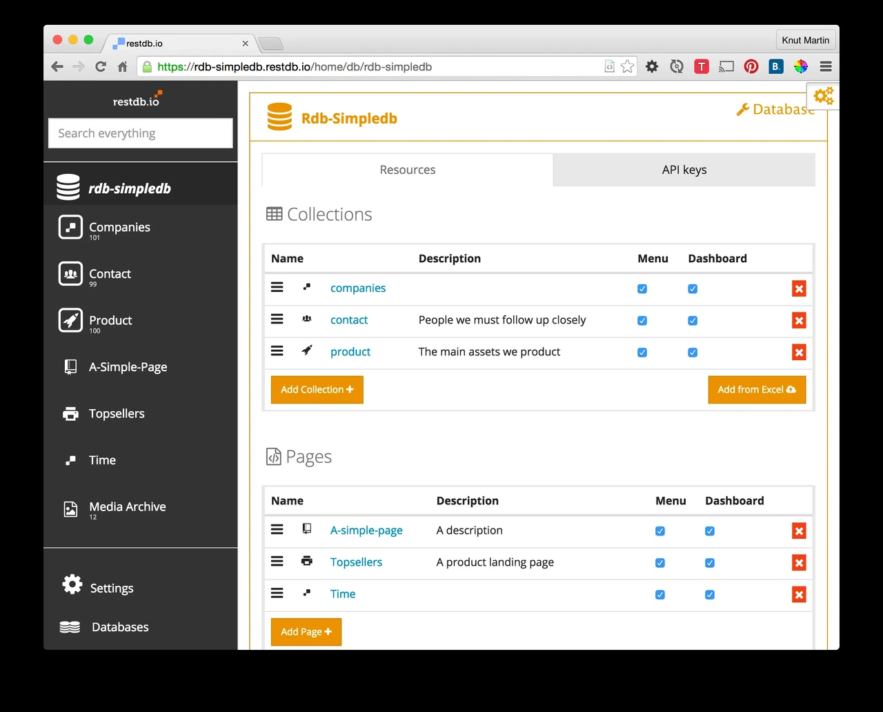Screen dimensions: 883x712
Task: Open the Contact collection icon in sidebar
Action: point(70,273)
